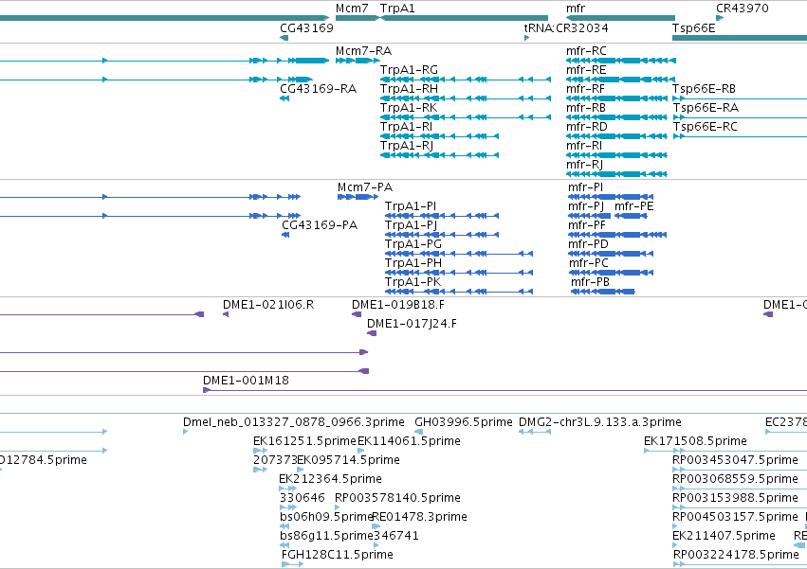
Task: Select bs86g11.5prime EST label
Action: pyautogui.click(x=326, y=536)
